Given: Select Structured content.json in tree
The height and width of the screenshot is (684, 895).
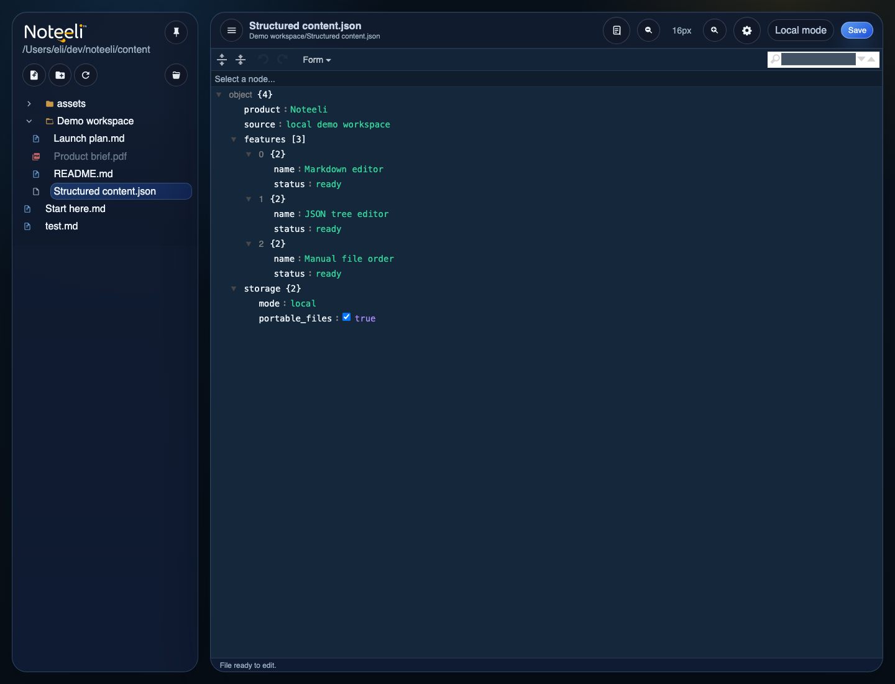Looking at the screenshot, I should click(x=121, y=192).
